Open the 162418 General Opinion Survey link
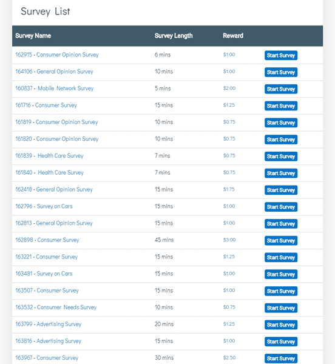Screen dimensions: 335x364 point(54,189)
